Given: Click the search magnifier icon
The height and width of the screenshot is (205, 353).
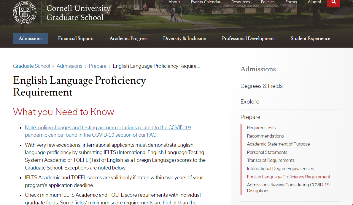Looking at the screenshot, I should click(334, 2).
